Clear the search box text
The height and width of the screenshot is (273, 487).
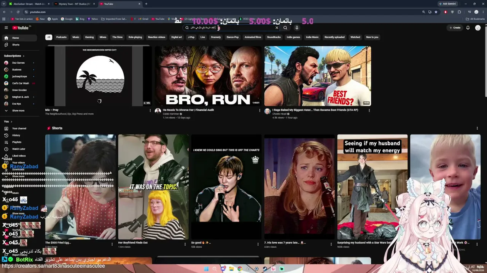coord(277,28)
